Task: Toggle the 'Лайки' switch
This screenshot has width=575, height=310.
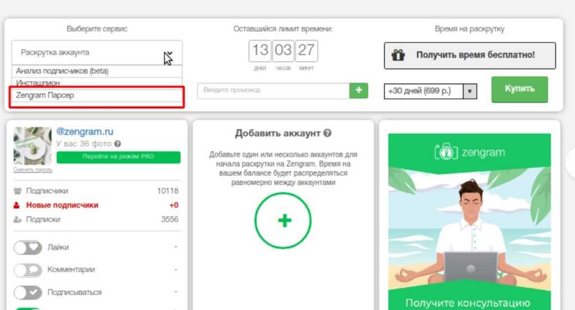Action: (x=28, y=247)
